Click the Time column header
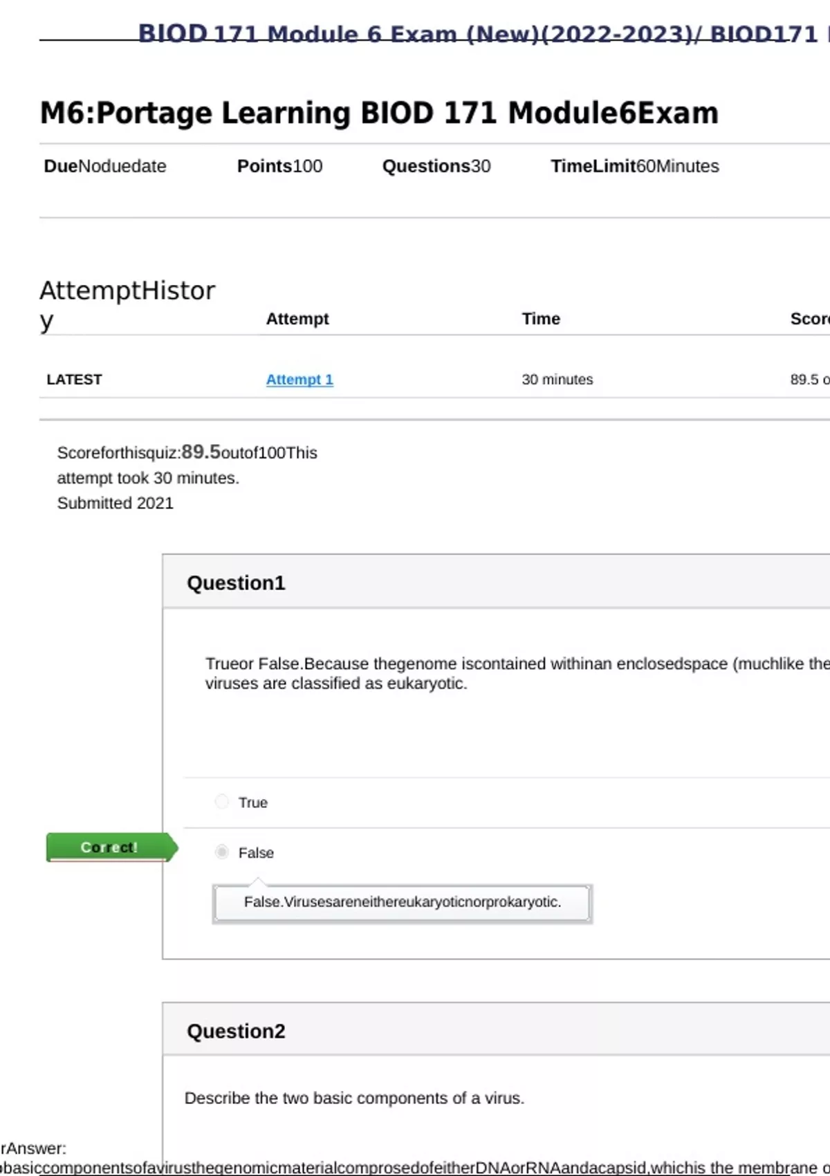The image size is (830, 1176). (541, 319)
